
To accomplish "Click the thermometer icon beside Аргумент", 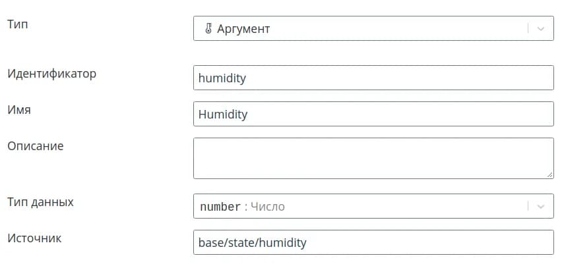I will pyautogui.click(x=208, y=29).
